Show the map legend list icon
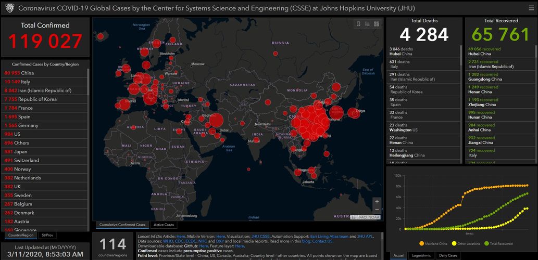 (x=367, y=24)
